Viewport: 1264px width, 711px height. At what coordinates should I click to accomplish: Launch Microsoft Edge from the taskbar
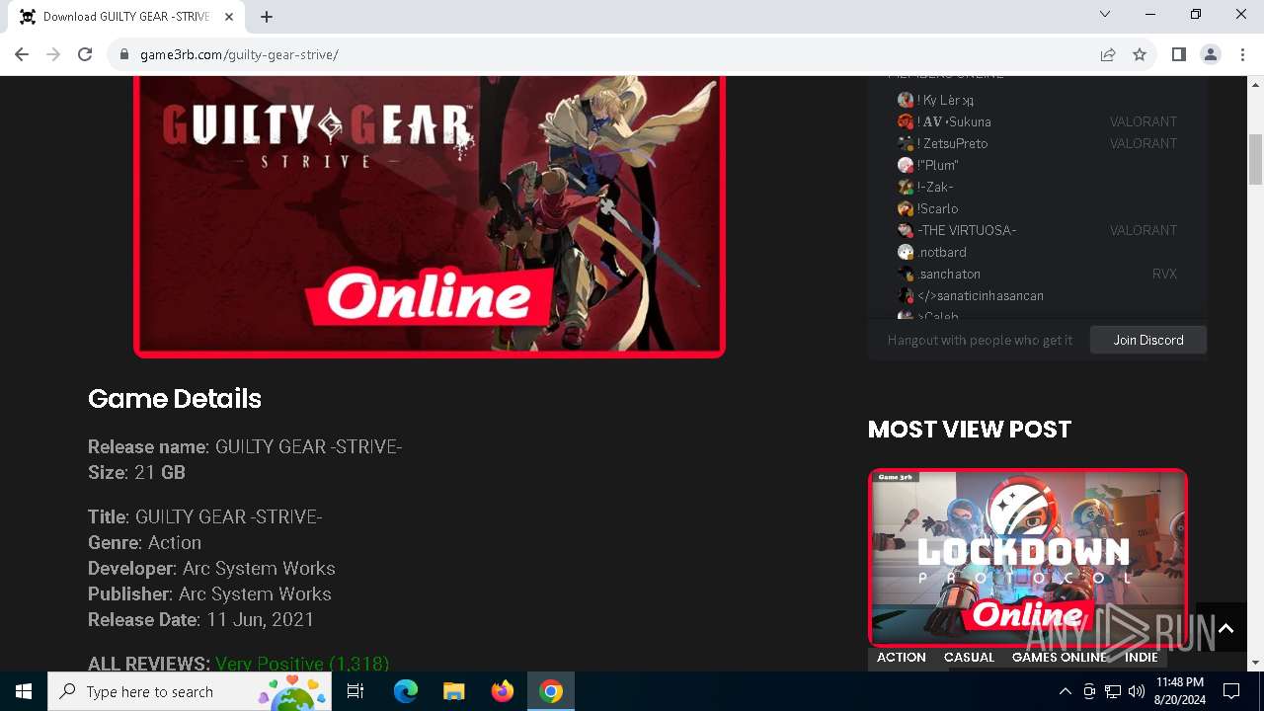pos(406,691)
